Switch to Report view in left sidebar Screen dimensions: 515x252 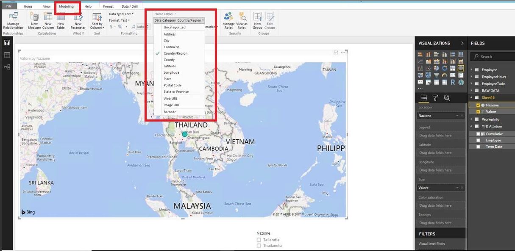click(7, 43)
